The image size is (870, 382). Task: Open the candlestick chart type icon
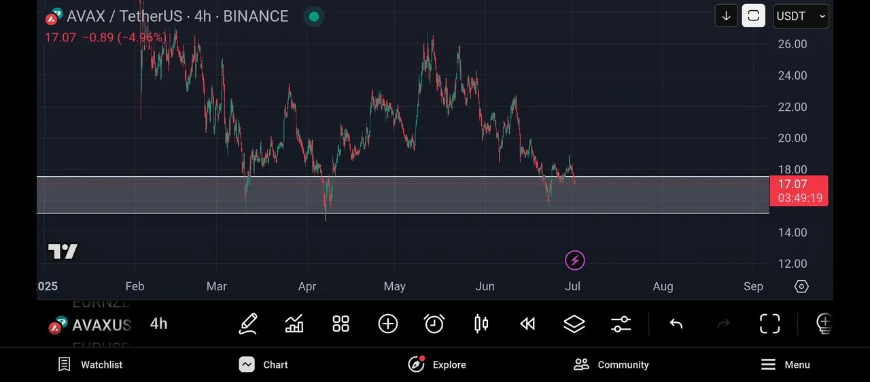click(x=481, y=324)
